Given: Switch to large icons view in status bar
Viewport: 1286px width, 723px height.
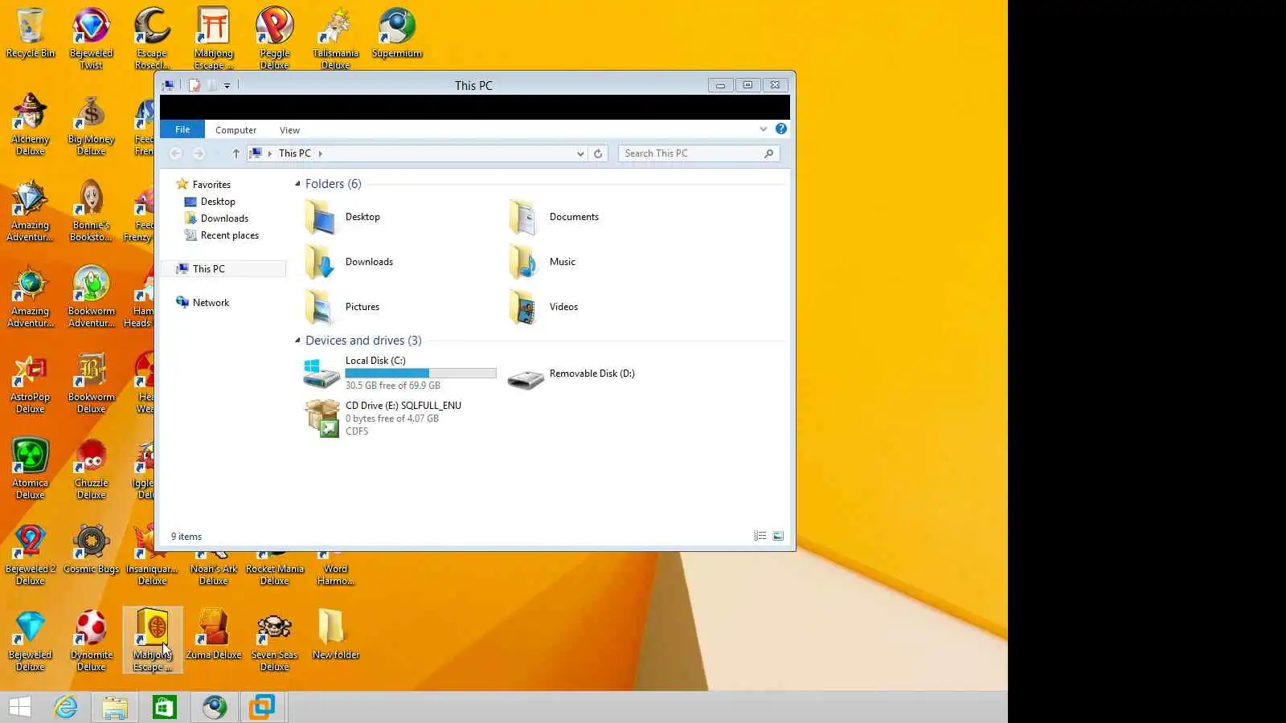Looking at the screenshot, I should pyautogui.click(x=778, y=536).
